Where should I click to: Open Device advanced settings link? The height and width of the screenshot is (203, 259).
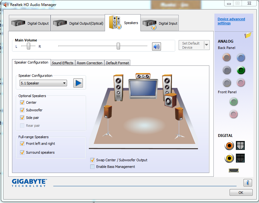pos(231,21)
